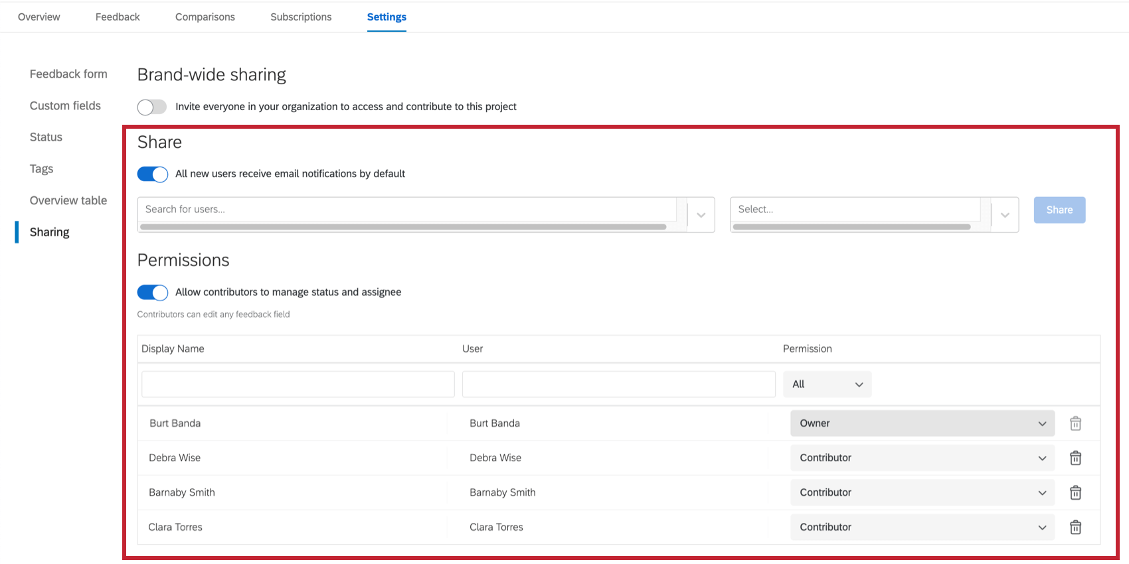Viewport: 1129px width, 564px height.
Task: Disable email notifications for new users
Action: (152, 174)
